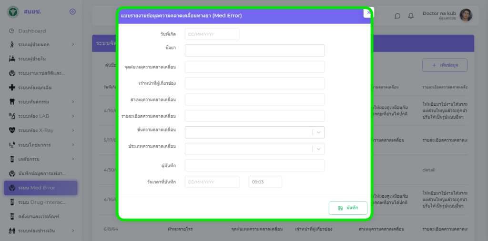The height and width of the screenshot is (241, 488).
Task: Open the ประเภทความคลาดเคลื่อน dropdown
Action: 254,149
